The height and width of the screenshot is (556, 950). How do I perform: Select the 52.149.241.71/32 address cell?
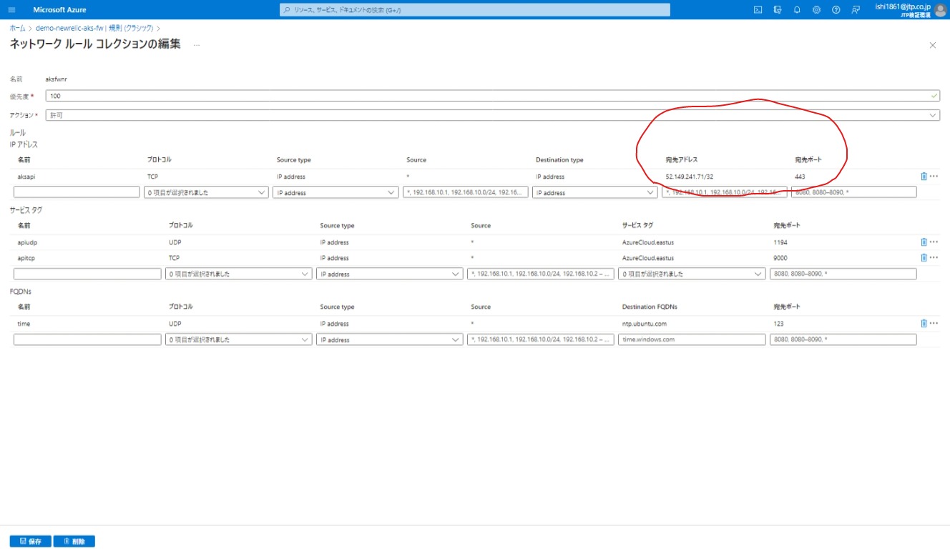(x=689, y=177)
